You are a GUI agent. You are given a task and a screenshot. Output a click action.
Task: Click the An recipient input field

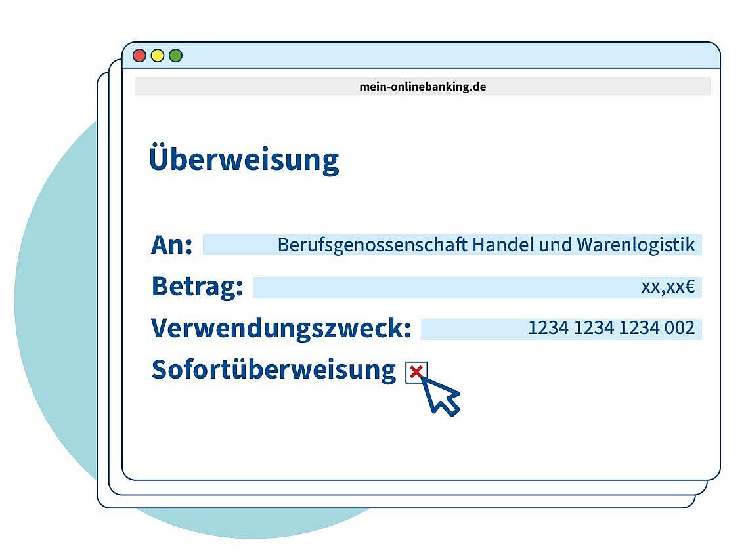pyautogui.click(x=452, y=245)
